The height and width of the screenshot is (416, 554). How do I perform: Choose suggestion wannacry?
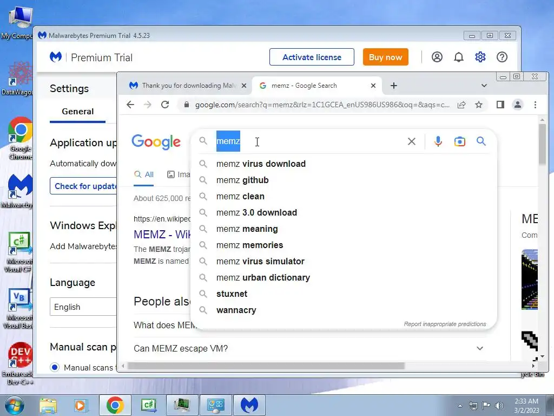344,310
